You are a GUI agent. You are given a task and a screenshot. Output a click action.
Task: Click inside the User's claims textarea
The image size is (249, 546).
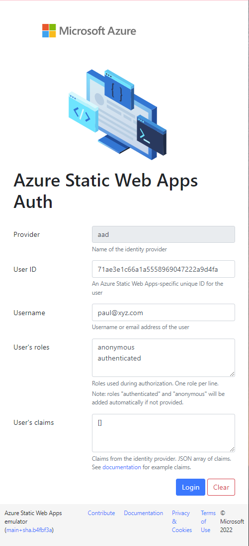click(x=163, y=433)
